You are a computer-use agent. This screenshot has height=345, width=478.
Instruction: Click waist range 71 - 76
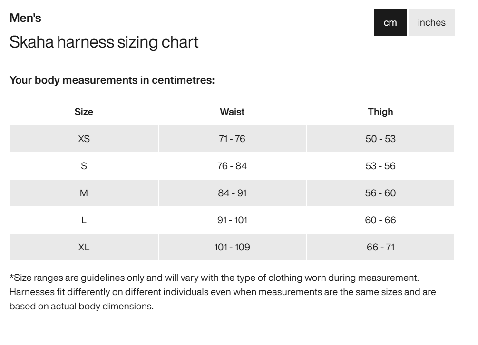(232, 139)
